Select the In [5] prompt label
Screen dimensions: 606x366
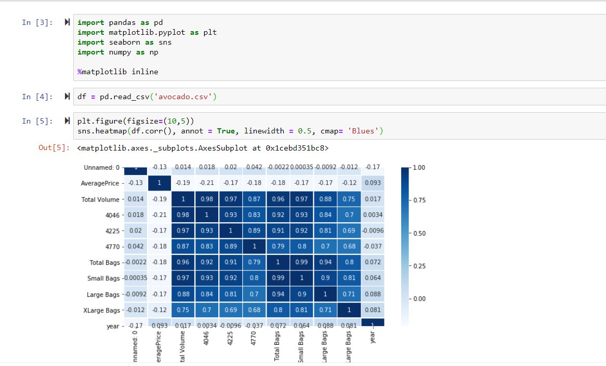[x=37, y=121]
